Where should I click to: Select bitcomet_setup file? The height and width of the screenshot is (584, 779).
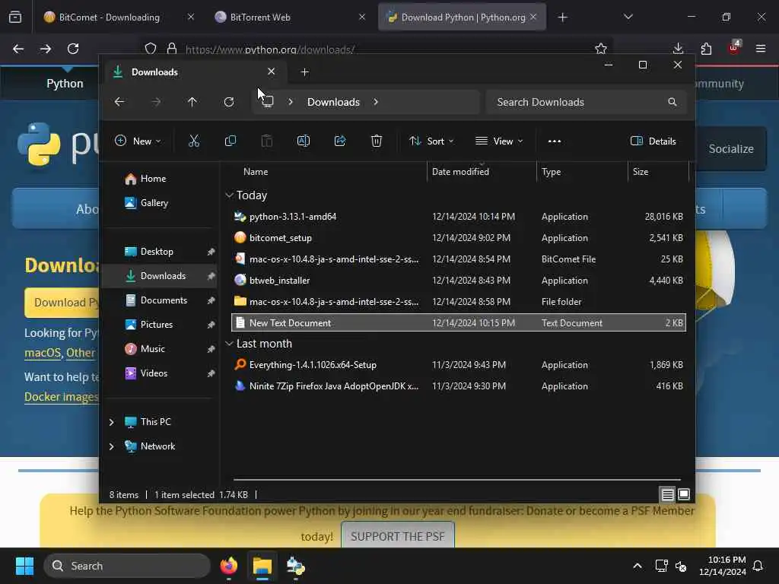tap(458, 238)
